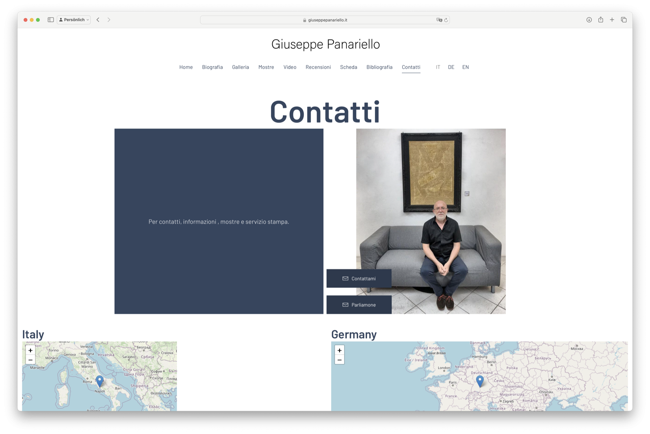This screenshot has width=650, height=434.
Task: Click the Germany heading
Action: coord(354,335)
